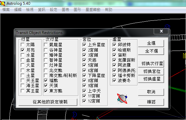Enable the 南交點/莉莉斯 checkbox
Screen dimensions: 186x120
coord(46,75)
